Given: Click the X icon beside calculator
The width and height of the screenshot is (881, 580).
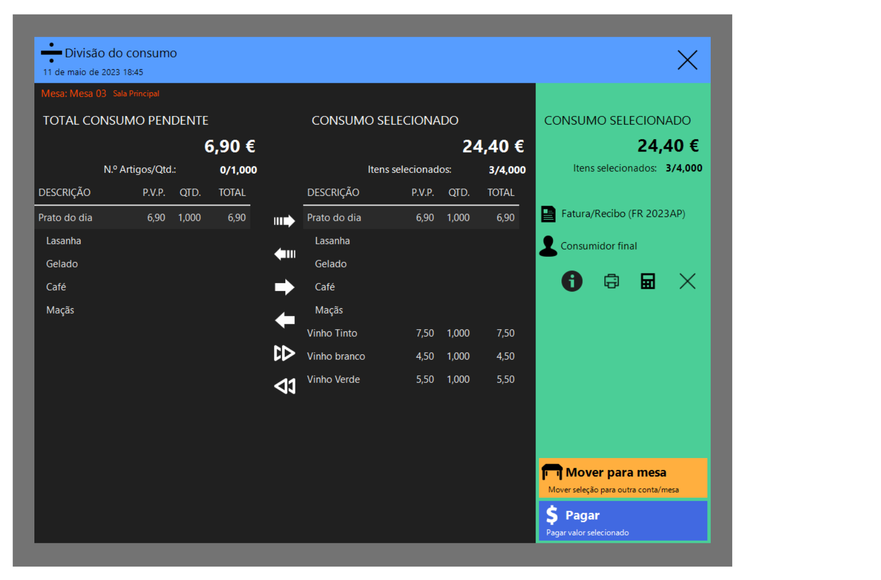Looking at the screenshot, I should [687, 281].
